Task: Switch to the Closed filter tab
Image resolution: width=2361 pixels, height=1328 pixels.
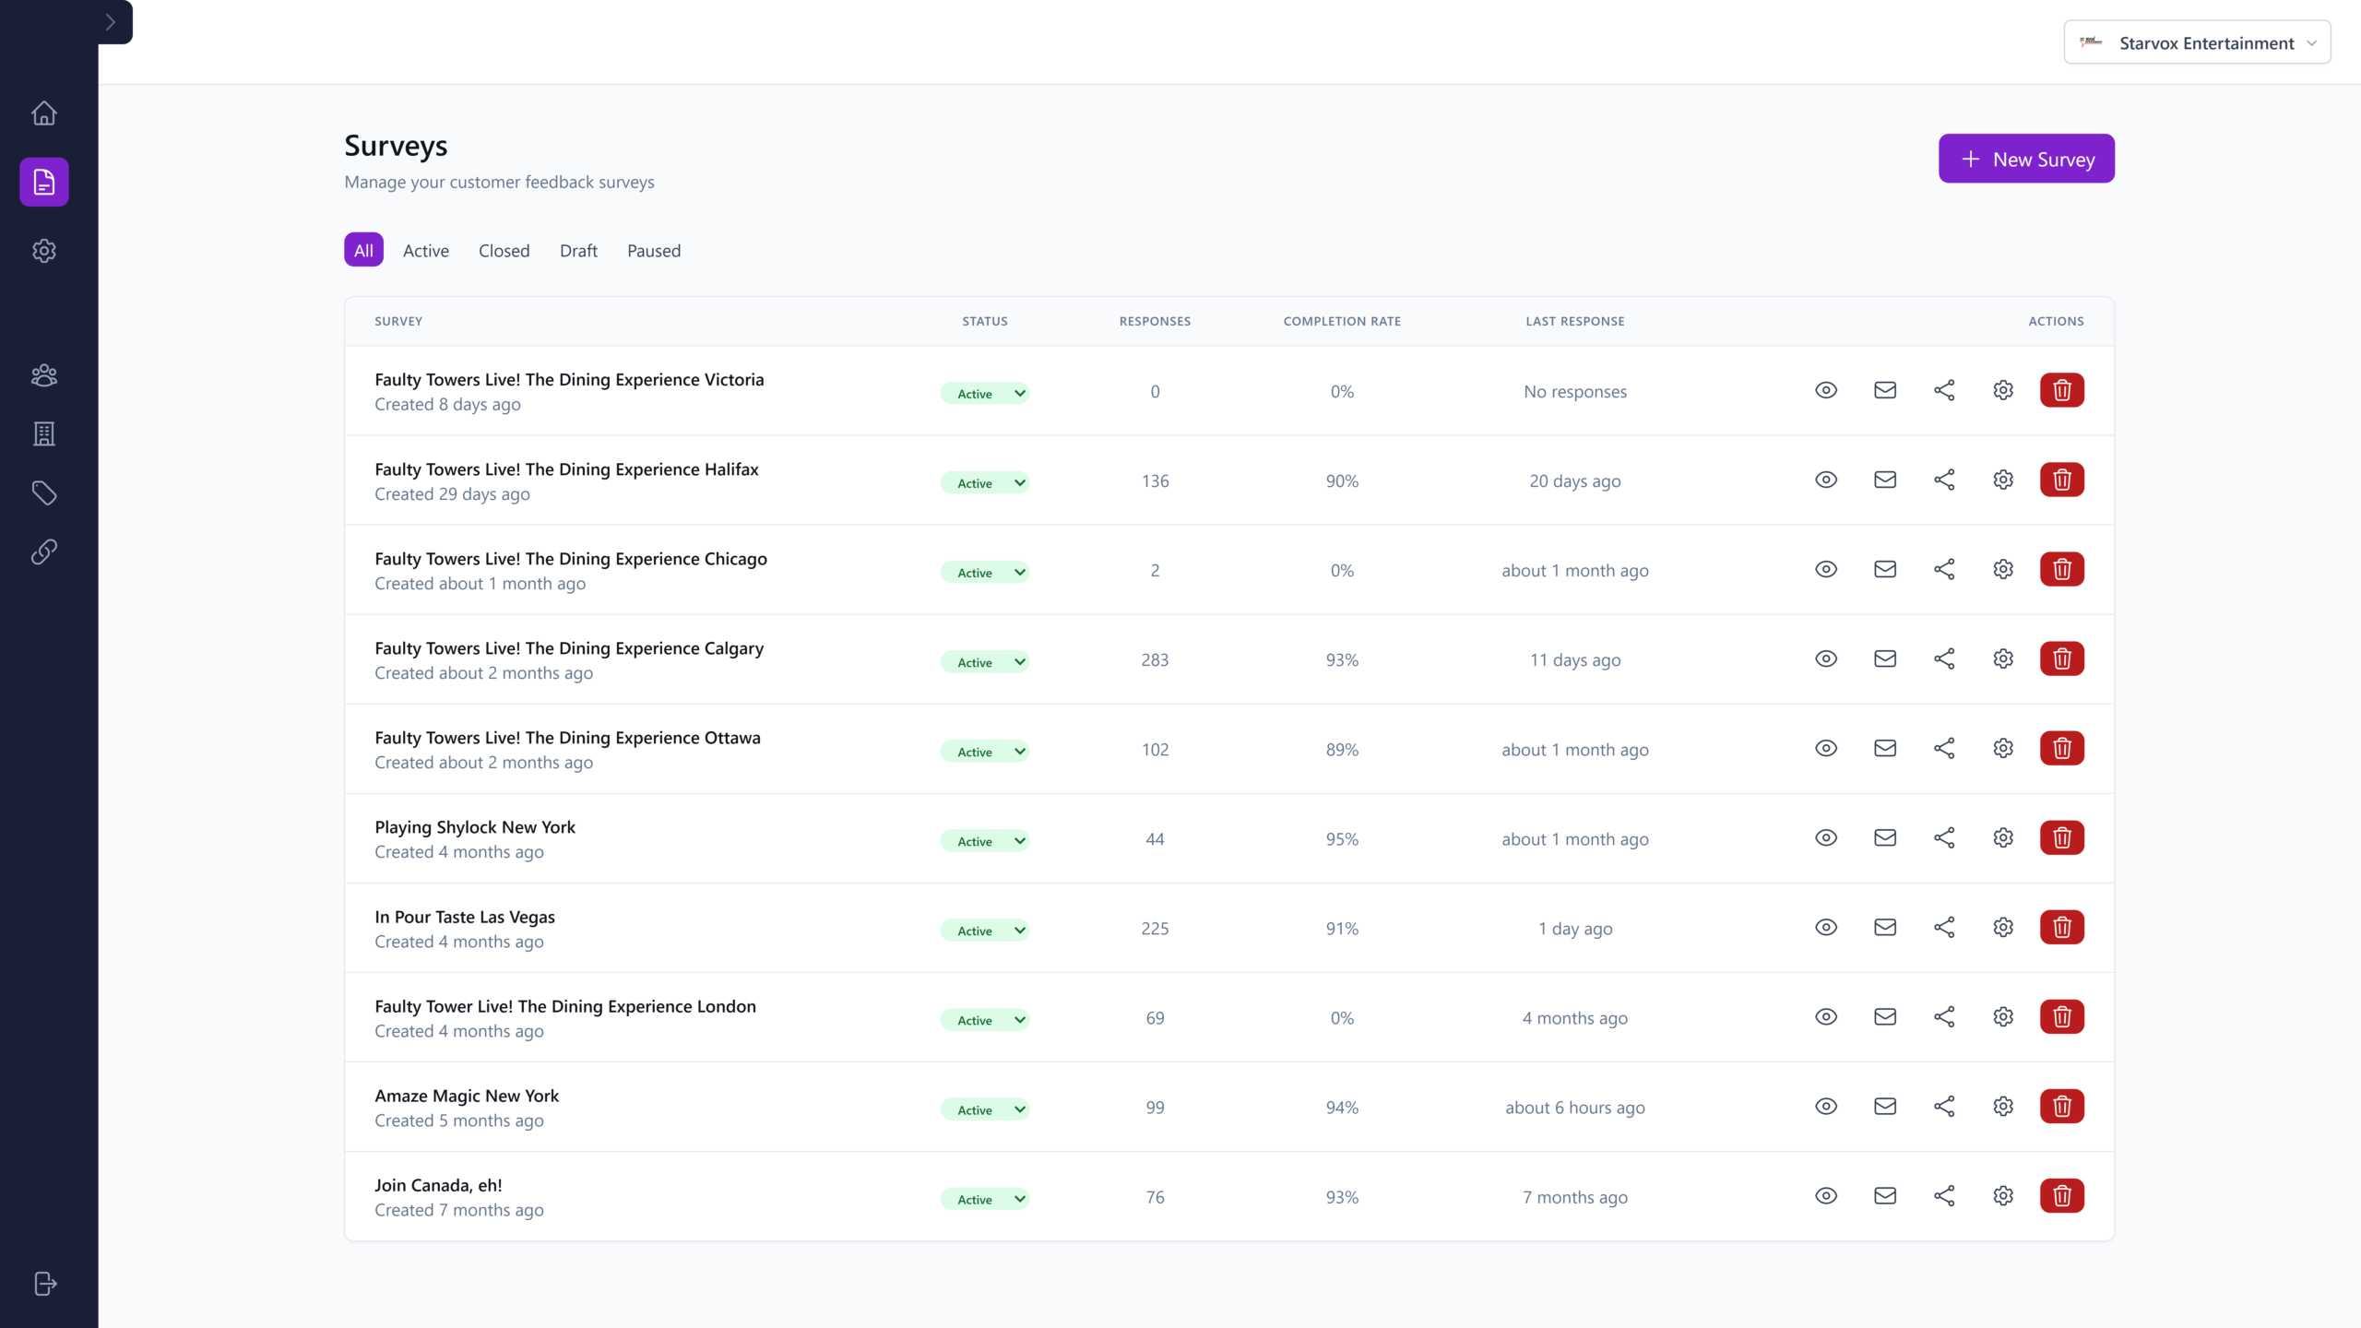Action: pos(504,250)
